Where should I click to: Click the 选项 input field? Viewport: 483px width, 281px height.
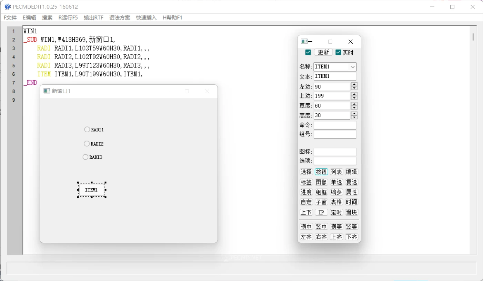(335, 161)
